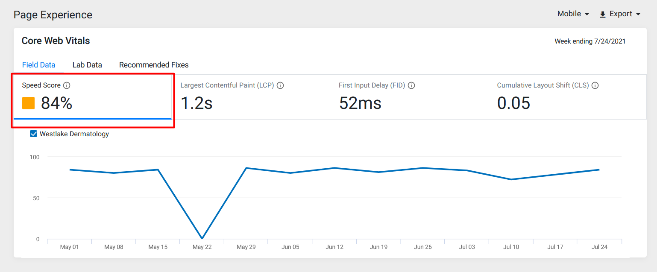This screenshot has height=272, width=657.
Task: Click the Jul 10 data point on line
Action: pyautogui.click(x=511, y=179)
